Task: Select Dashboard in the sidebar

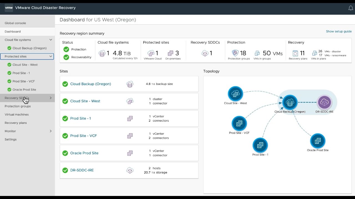Action: 27,32
